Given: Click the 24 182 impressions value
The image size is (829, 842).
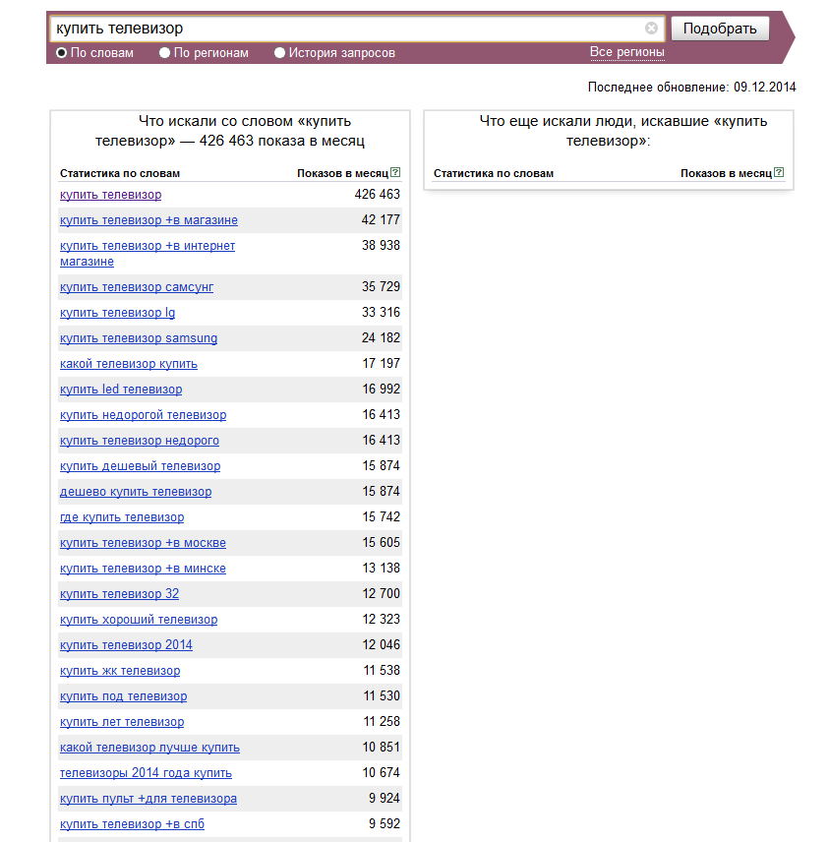Looking at the screenshot, I should pyautogui.click(x=381, y=338).
